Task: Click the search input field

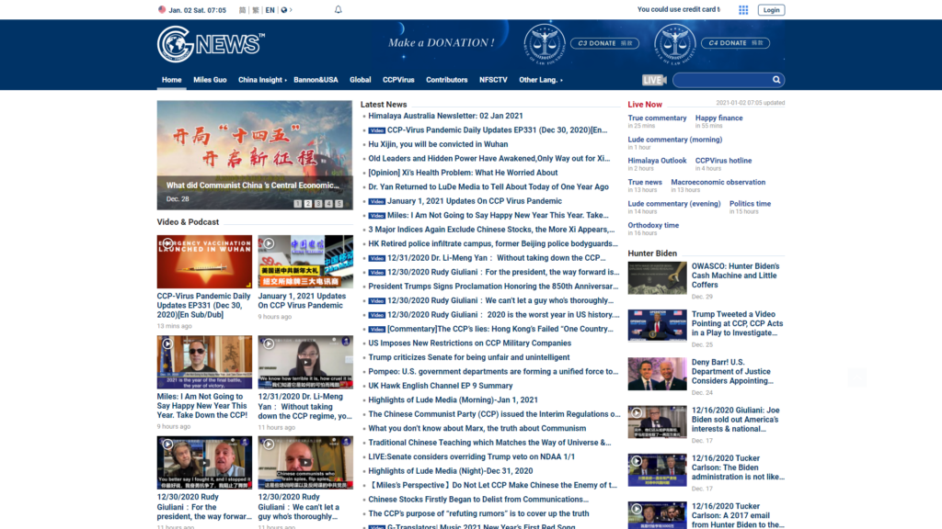Action: tap(721, 80)
